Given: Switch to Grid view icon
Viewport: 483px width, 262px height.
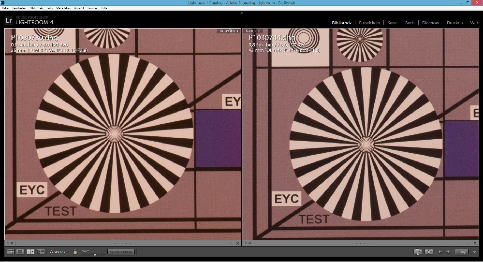Looking at the screenshot, I should click(x=10, y=252).
